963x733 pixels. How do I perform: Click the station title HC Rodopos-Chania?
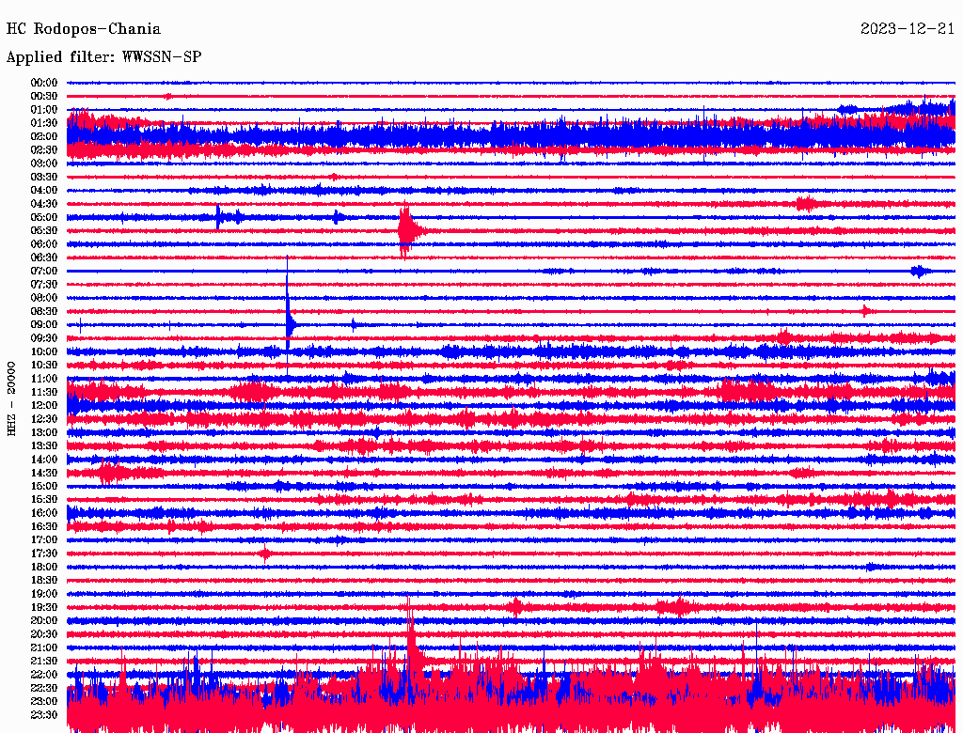pos(84,30)
